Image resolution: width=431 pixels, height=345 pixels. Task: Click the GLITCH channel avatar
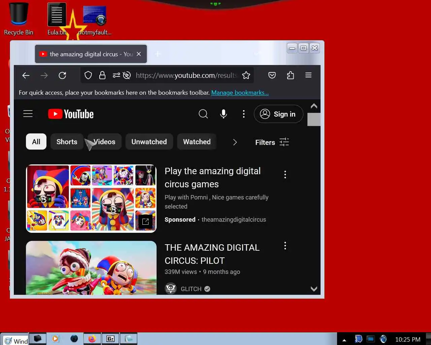tap(171, 289)
